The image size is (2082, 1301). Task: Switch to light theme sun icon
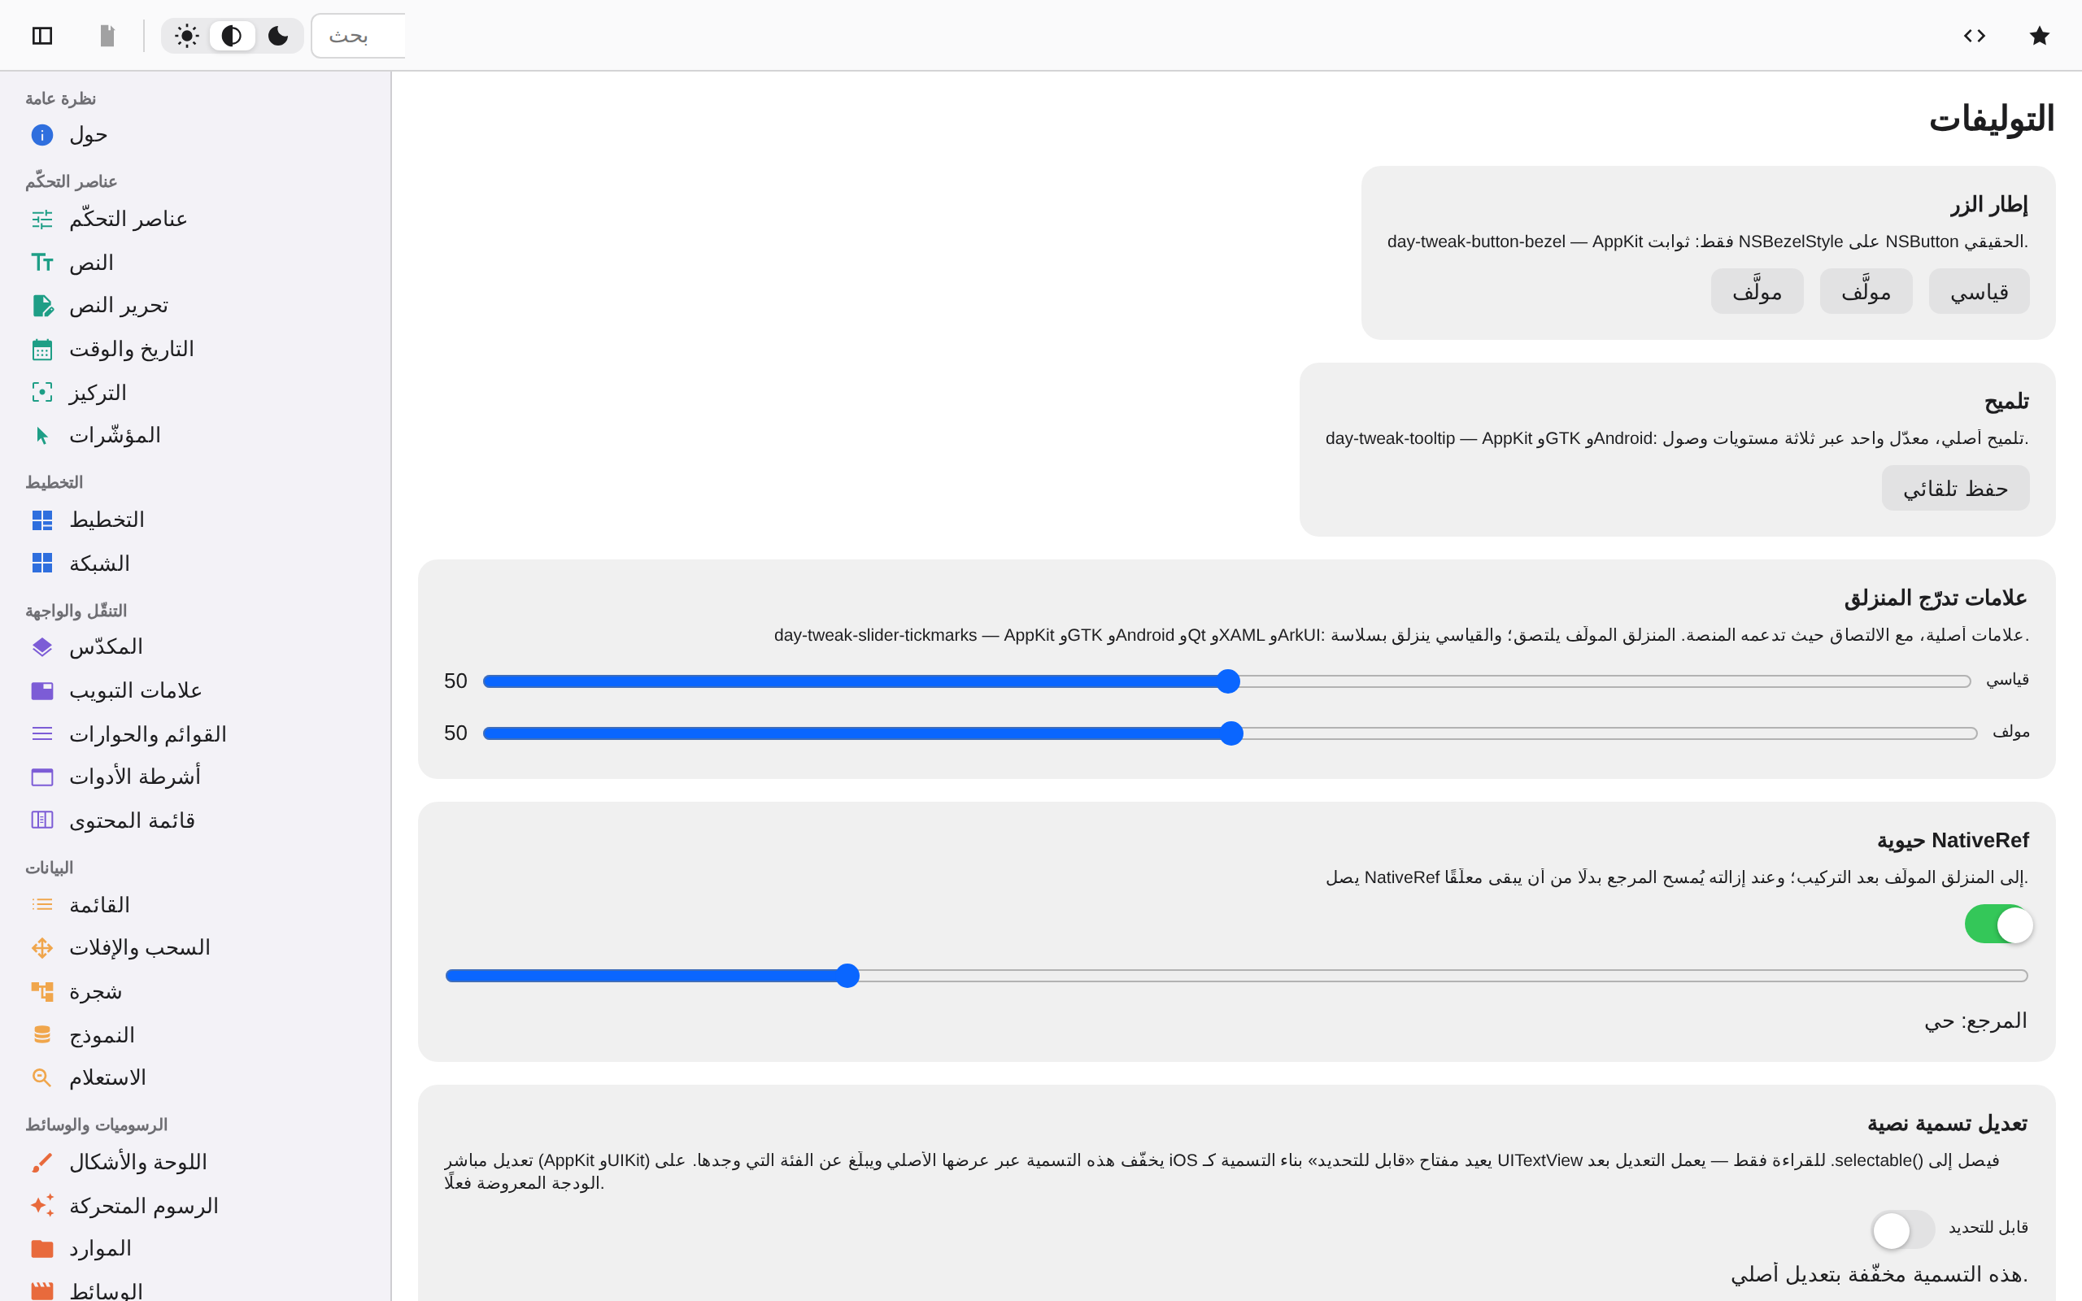click(187, 35)
